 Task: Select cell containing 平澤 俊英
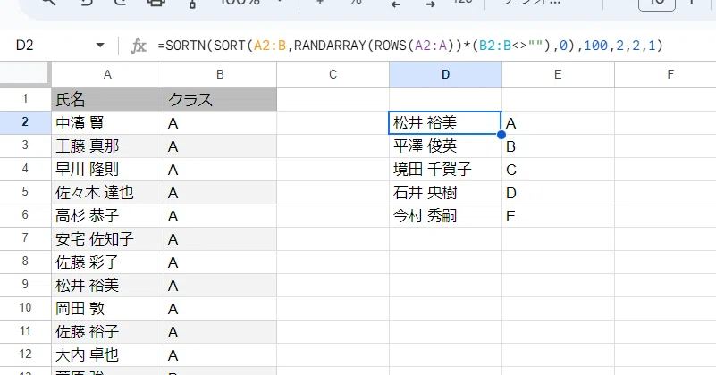445,146
